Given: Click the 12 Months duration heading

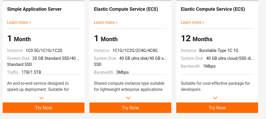Looking at the screenshot, I should pyautogui.click(x=197, y=39).
